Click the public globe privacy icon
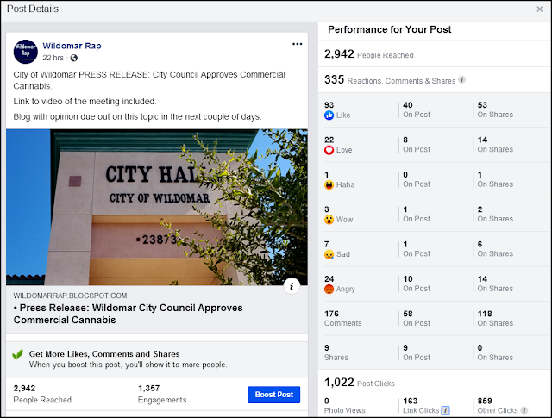Viewport: 552px width, 418px height. click(x=73, y=58)
